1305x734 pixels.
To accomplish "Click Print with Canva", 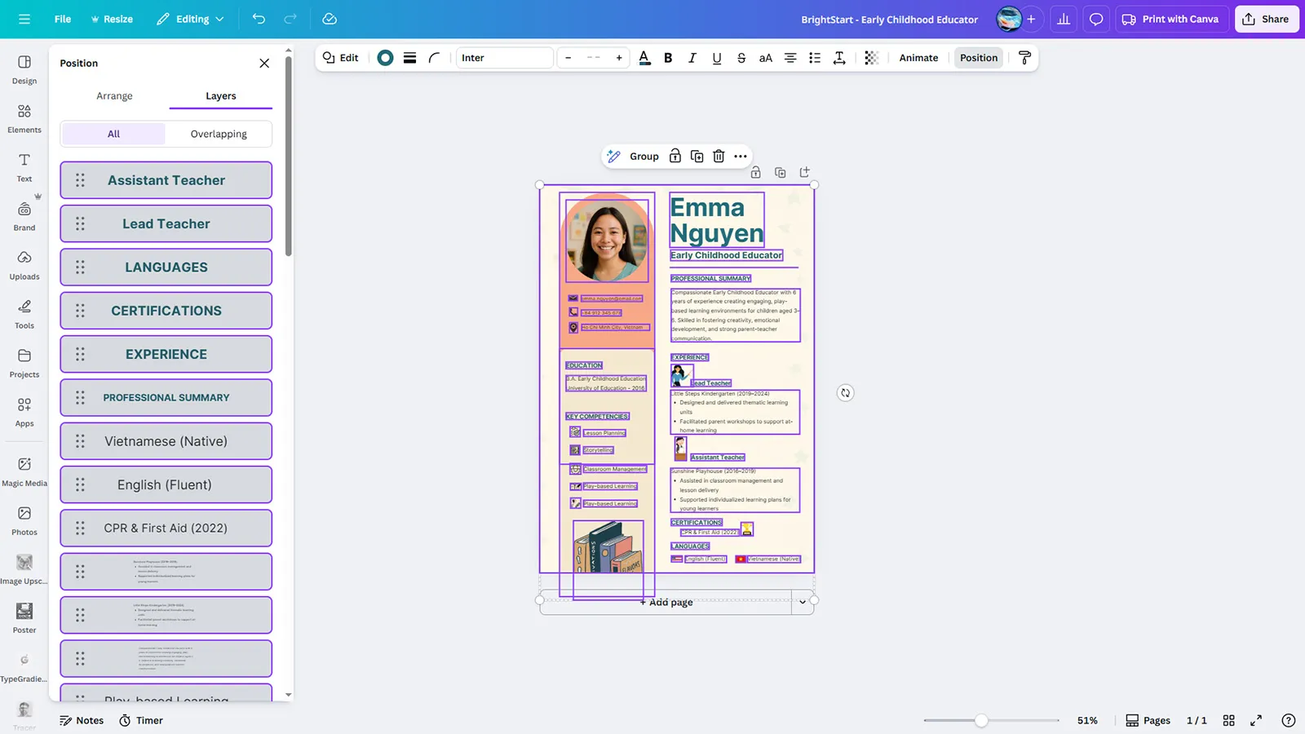I will 1170,19.
